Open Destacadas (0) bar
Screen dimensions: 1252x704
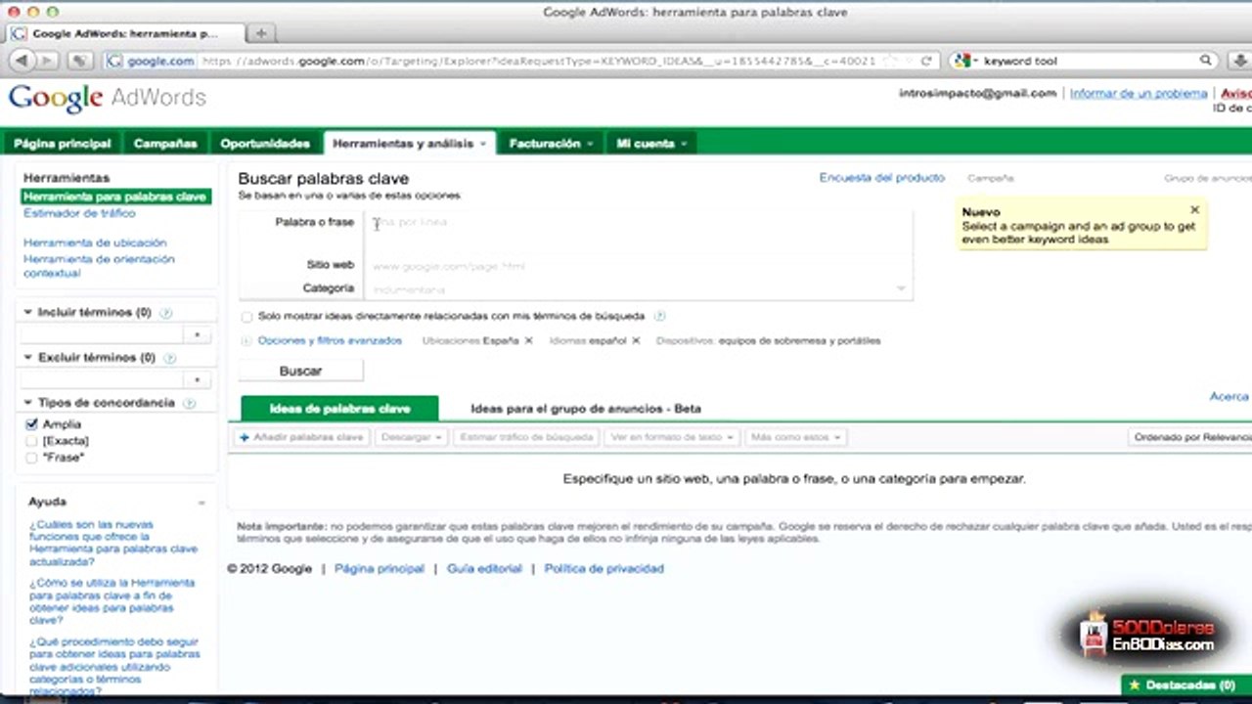(1186, 685)
